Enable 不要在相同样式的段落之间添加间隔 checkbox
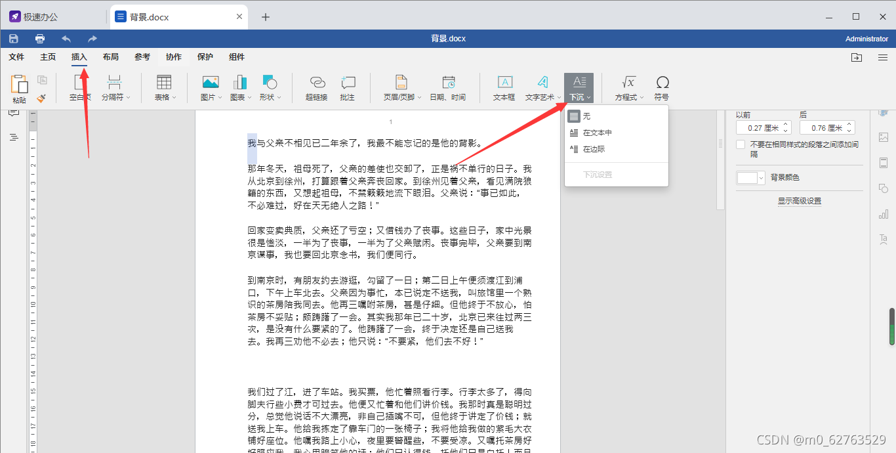This screenshot has height=453, width=896. 741,144
